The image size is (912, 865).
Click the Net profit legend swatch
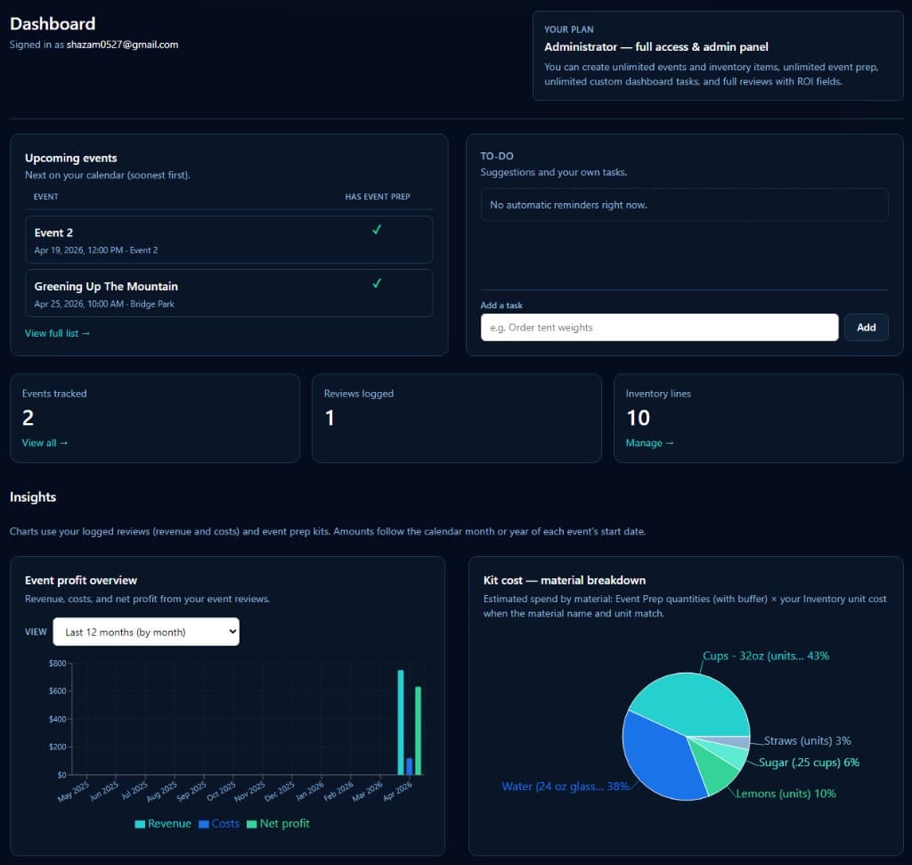pos(249,823)
